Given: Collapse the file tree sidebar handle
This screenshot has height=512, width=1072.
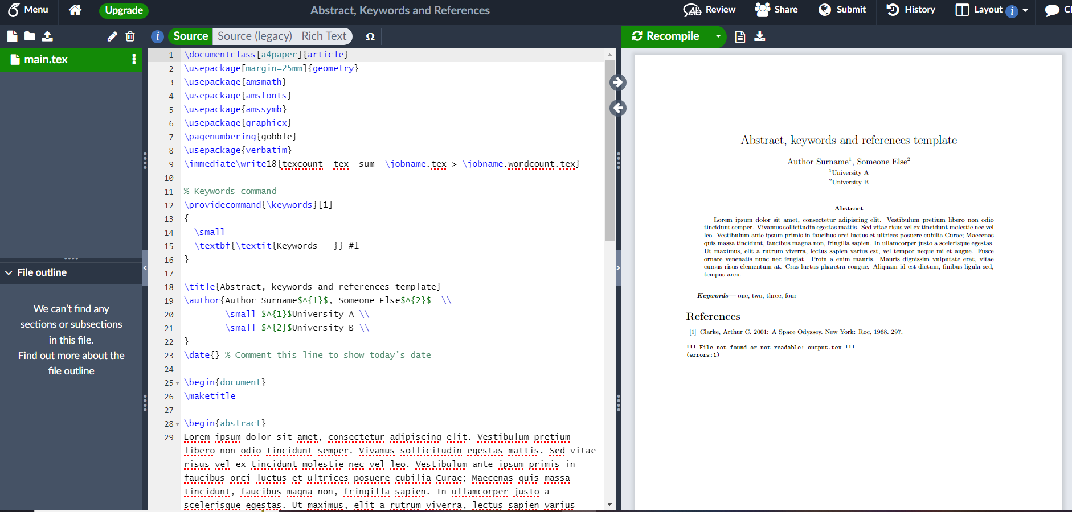Looking at the screenshot, I should point(145,267).
